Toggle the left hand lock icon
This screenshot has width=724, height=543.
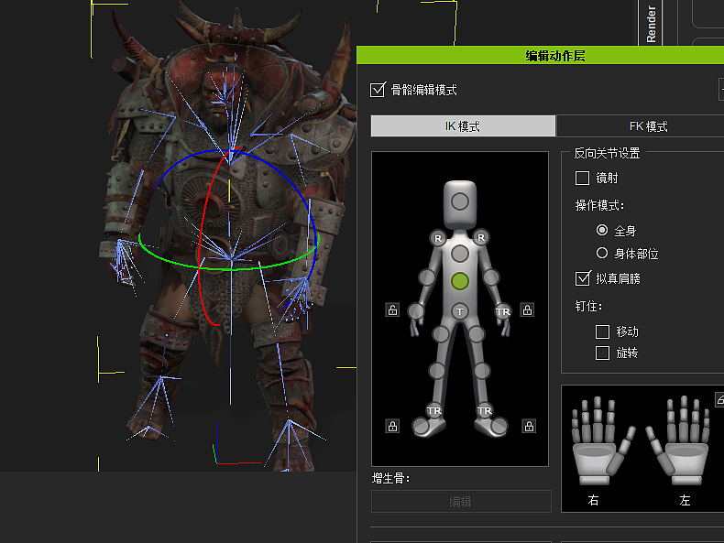527,310
